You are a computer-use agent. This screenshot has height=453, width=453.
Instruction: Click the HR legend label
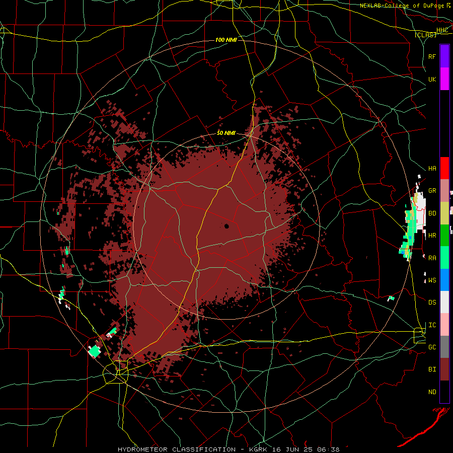click(432, 236)
